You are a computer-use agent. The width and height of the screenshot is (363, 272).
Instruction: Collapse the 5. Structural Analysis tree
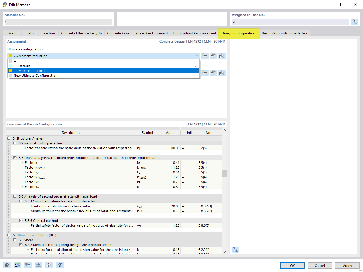pos(8,138)
